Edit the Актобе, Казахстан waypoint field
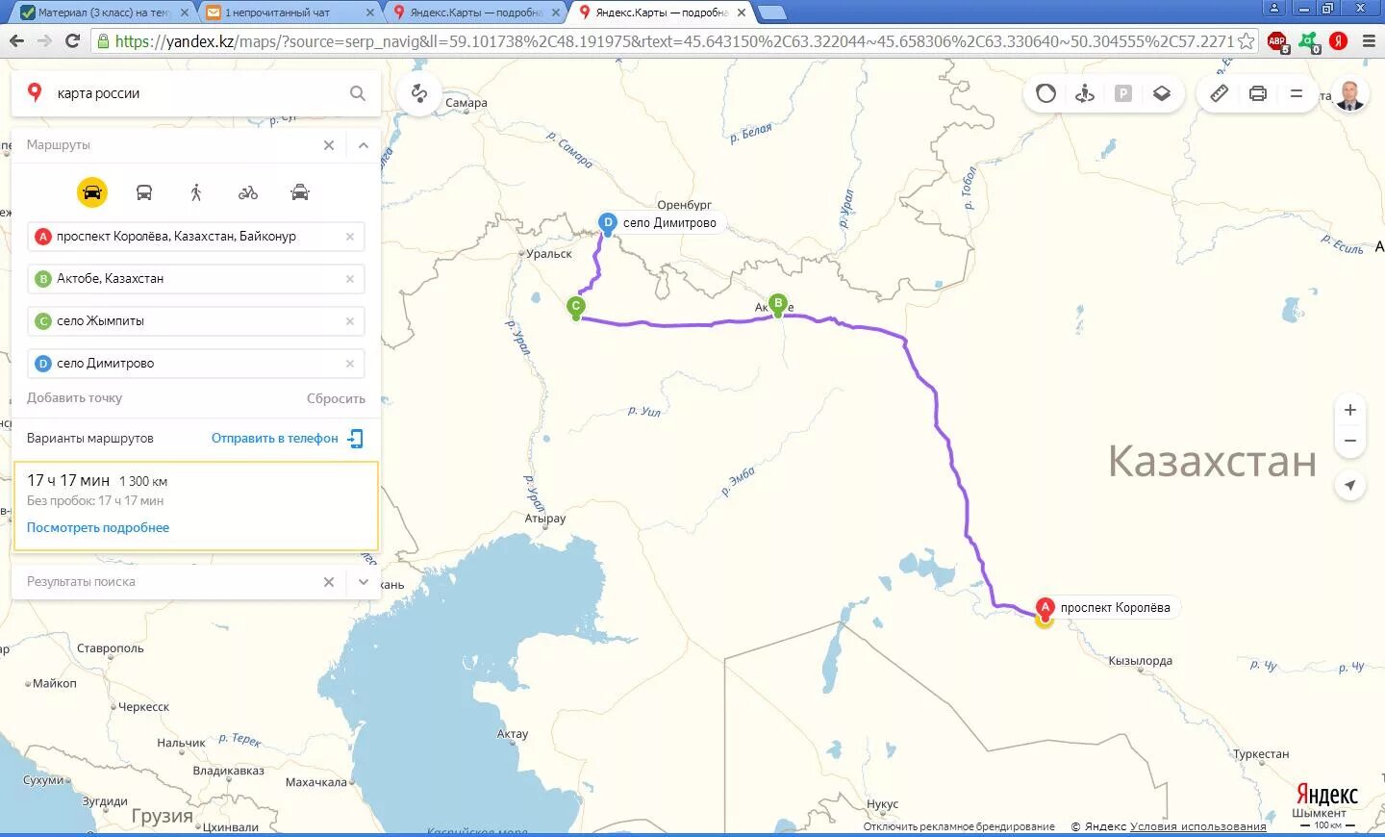Viewport: 1385px width, 837px height. tap(196, 279)
